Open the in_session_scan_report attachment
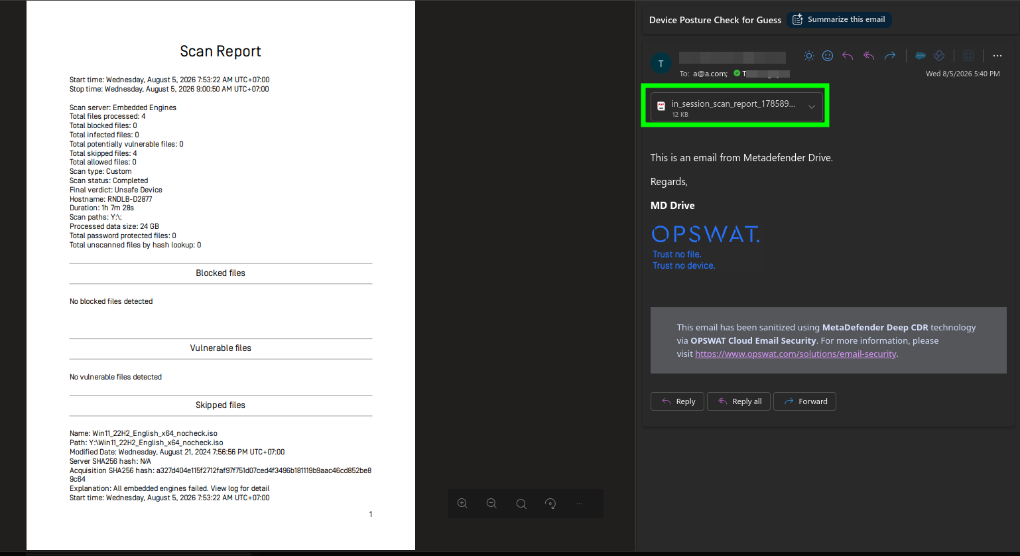 (x=737, y=107)
